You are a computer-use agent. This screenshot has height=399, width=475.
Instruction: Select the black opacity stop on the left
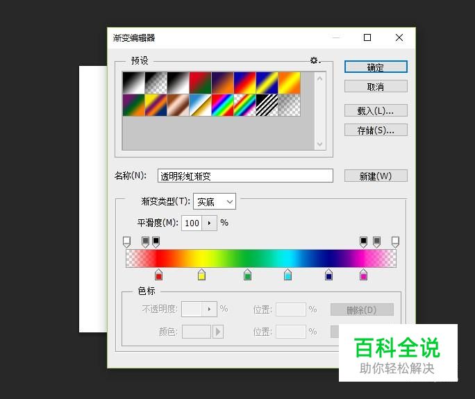[156, 242]
